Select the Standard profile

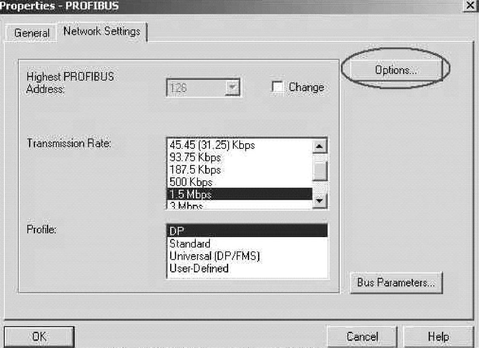247,244
